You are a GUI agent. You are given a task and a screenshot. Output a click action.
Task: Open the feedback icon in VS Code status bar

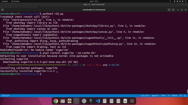tap(181, 96)
